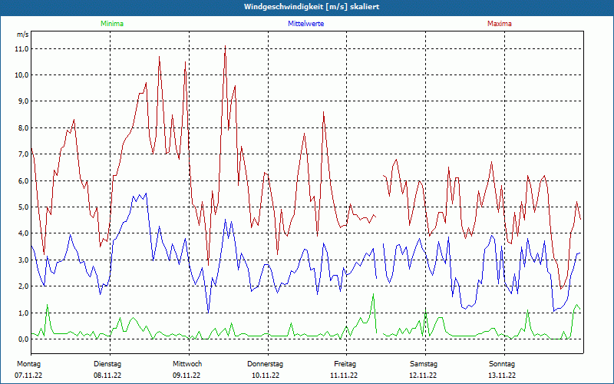Screen dimensions: 614x384
Task: Click the '1,0' y-axis value
Action: point(22,313)
